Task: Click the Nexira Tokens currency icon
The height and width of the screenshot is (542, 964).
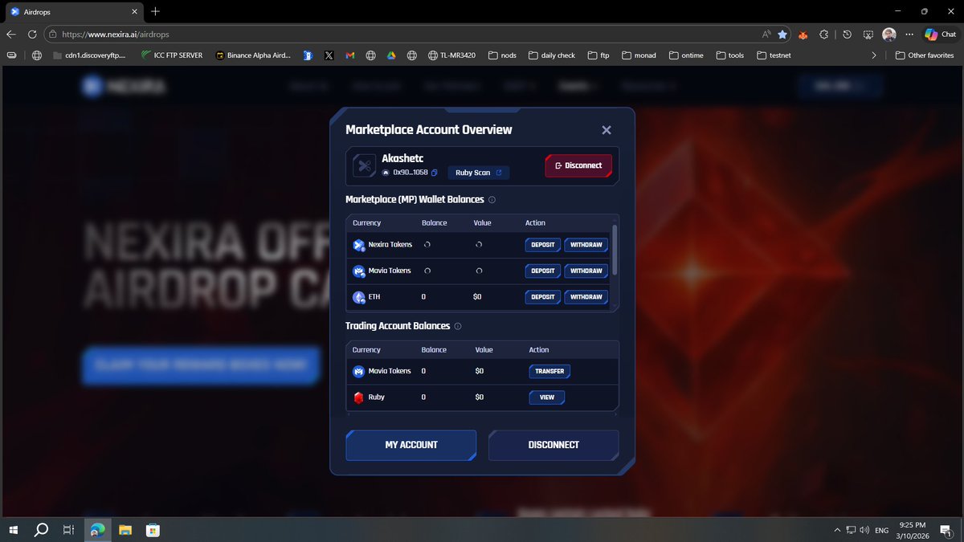Action: (359, 245)
